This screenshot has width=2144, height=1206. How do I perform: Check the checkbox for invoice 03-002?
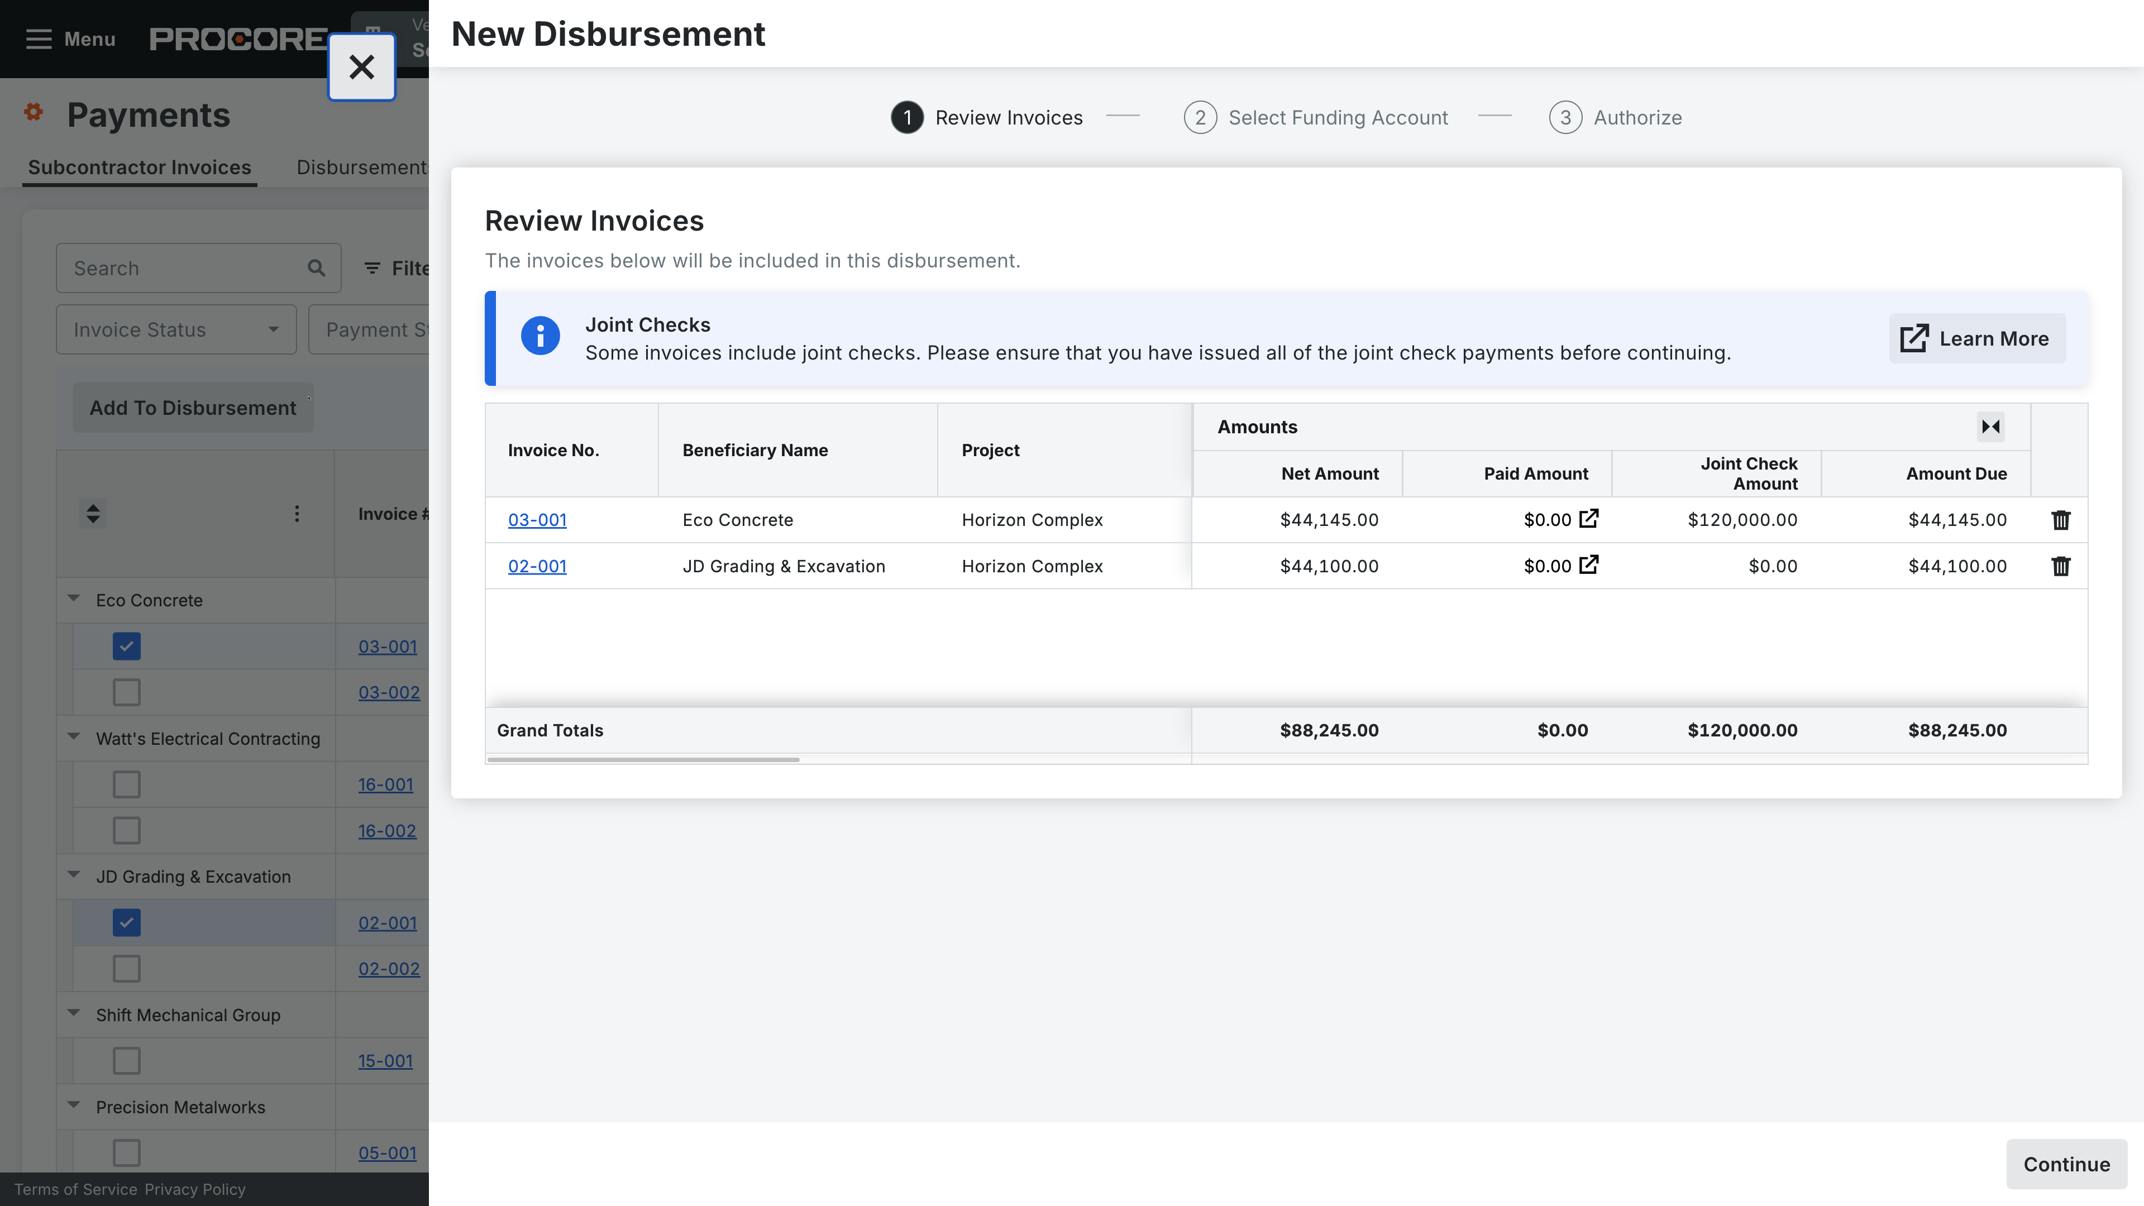tap(127, 692)
